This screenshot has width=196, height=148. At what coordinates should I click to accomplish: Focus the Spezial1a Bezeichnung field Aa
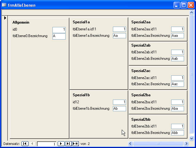coord(119,36)
